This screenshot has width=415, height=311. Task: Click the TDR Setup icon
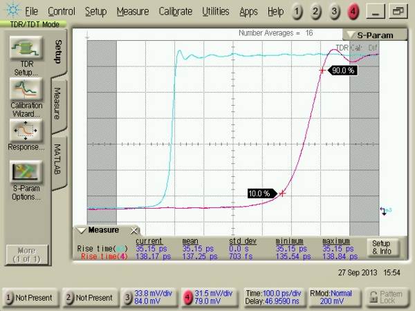pos(24,50)
